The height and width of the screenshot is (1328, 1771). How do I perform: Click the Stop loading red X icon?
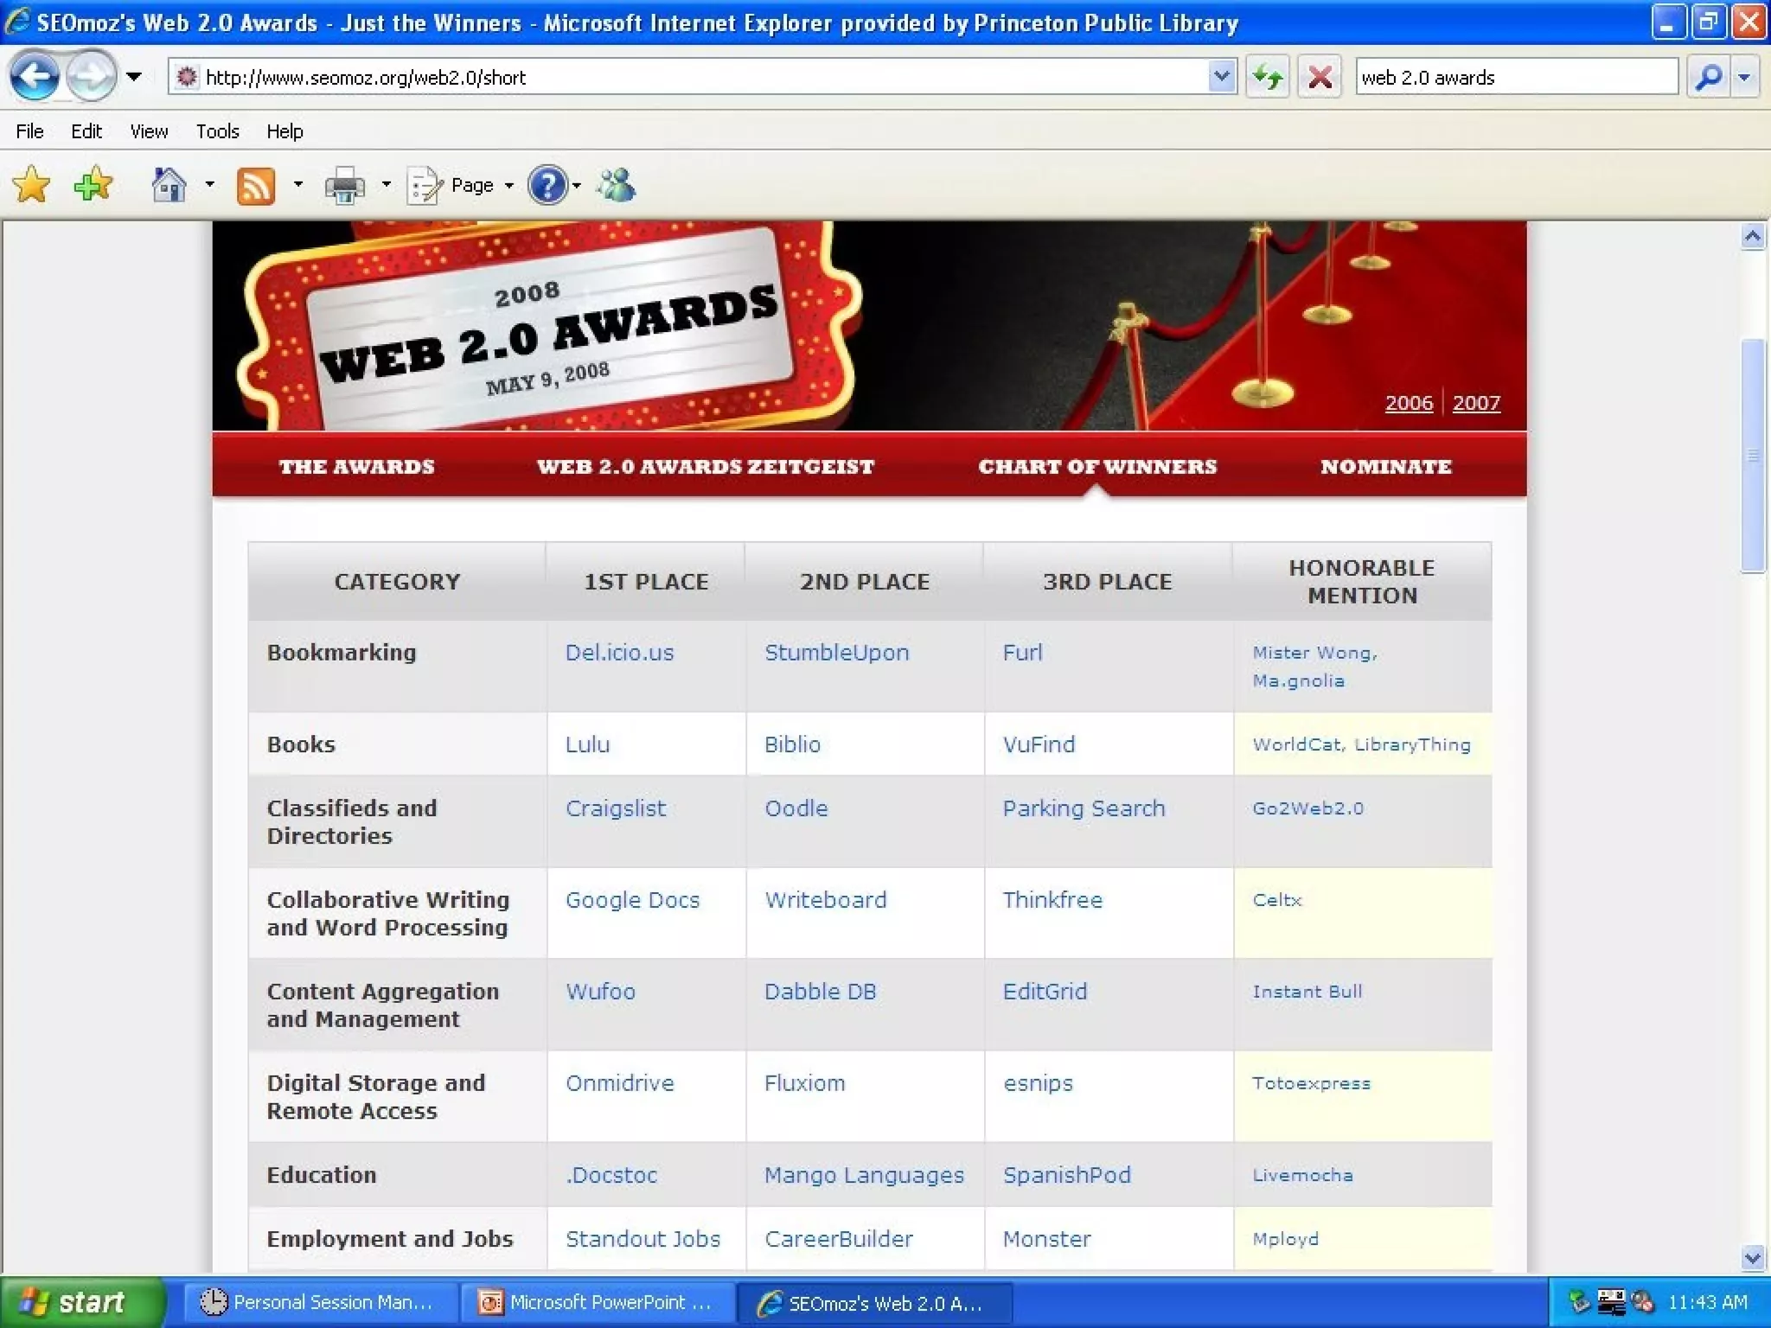click(1320, 77)
